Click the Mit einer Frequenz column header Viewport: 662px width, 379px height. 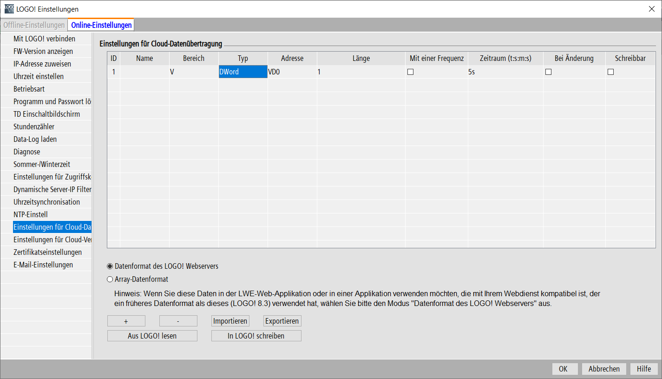coord(437,58)
